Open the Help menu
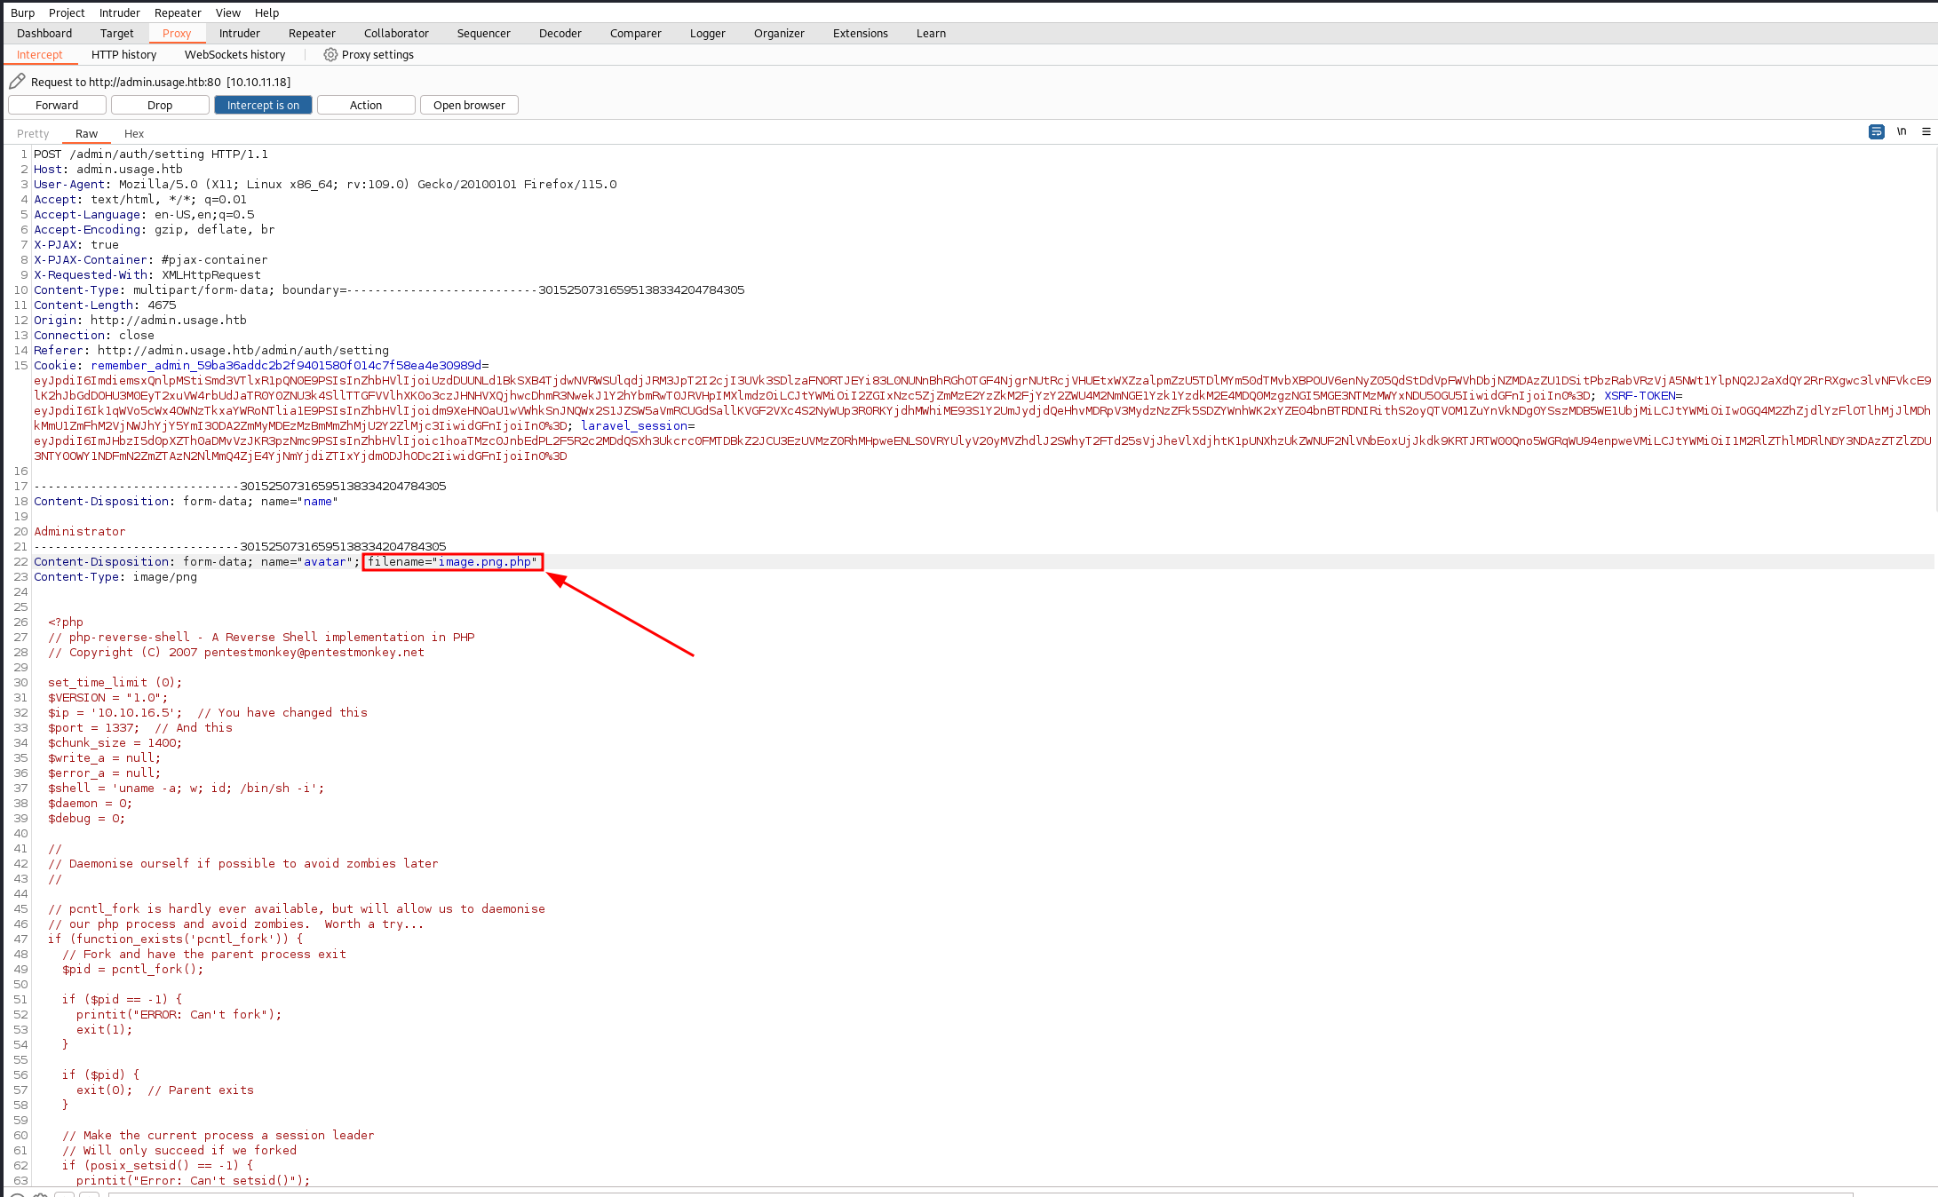 point(266,12)
